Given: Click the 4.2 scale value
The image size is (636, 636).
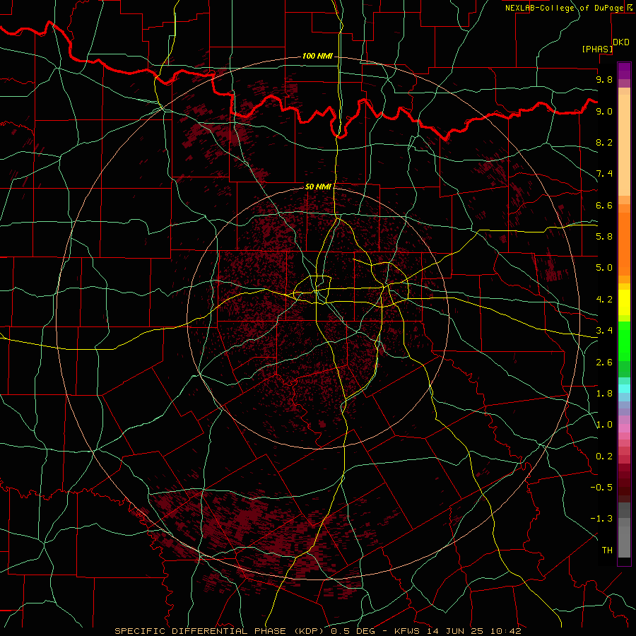Looking at the screenshot, I should pyautogui.click(x=604, y=300).
